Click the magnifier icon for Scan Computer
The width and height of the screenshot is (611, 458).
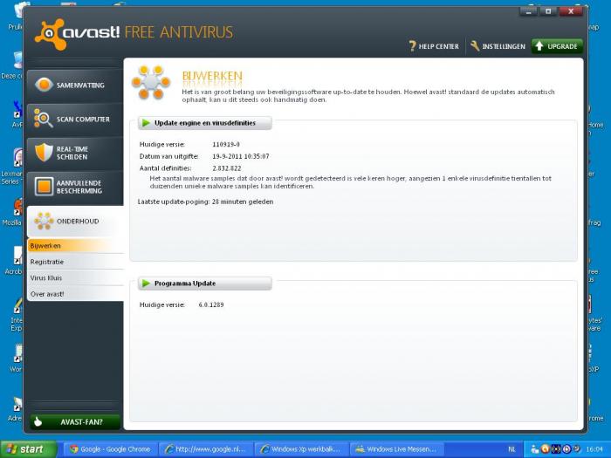pyautogui.click(x=43, y=119)
